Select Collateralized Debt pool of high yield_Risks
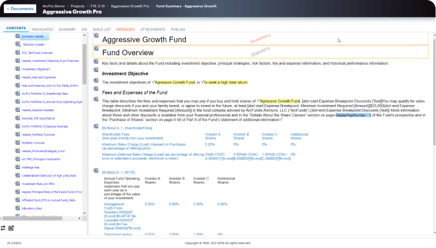 point(49,175)
